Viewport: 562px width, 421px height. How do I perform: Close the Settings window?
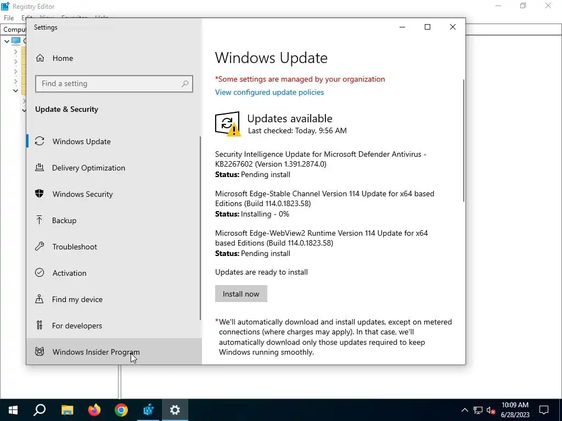click(x=453, y=27)
